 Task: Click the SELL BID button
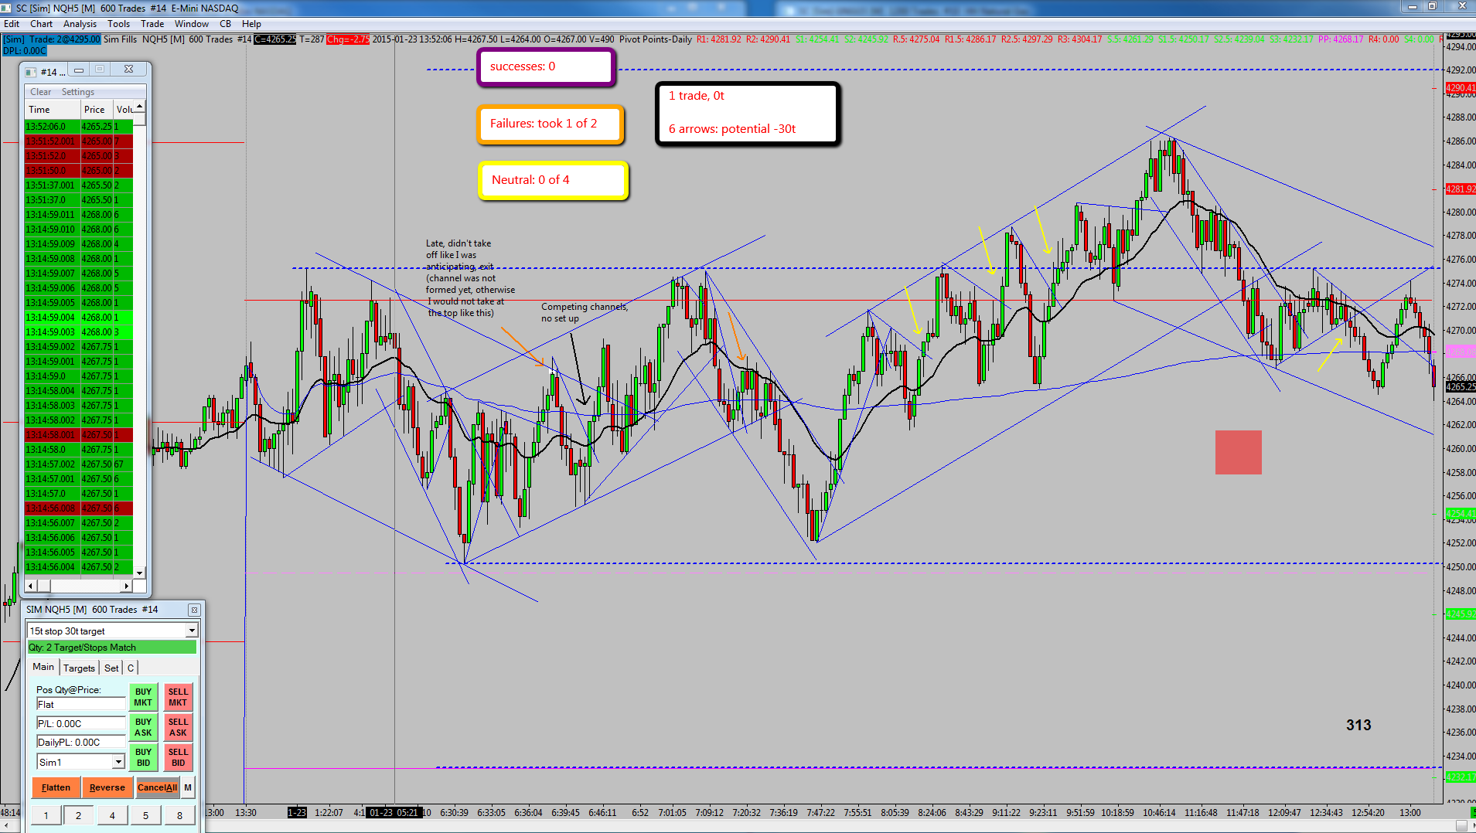[178, 757]
